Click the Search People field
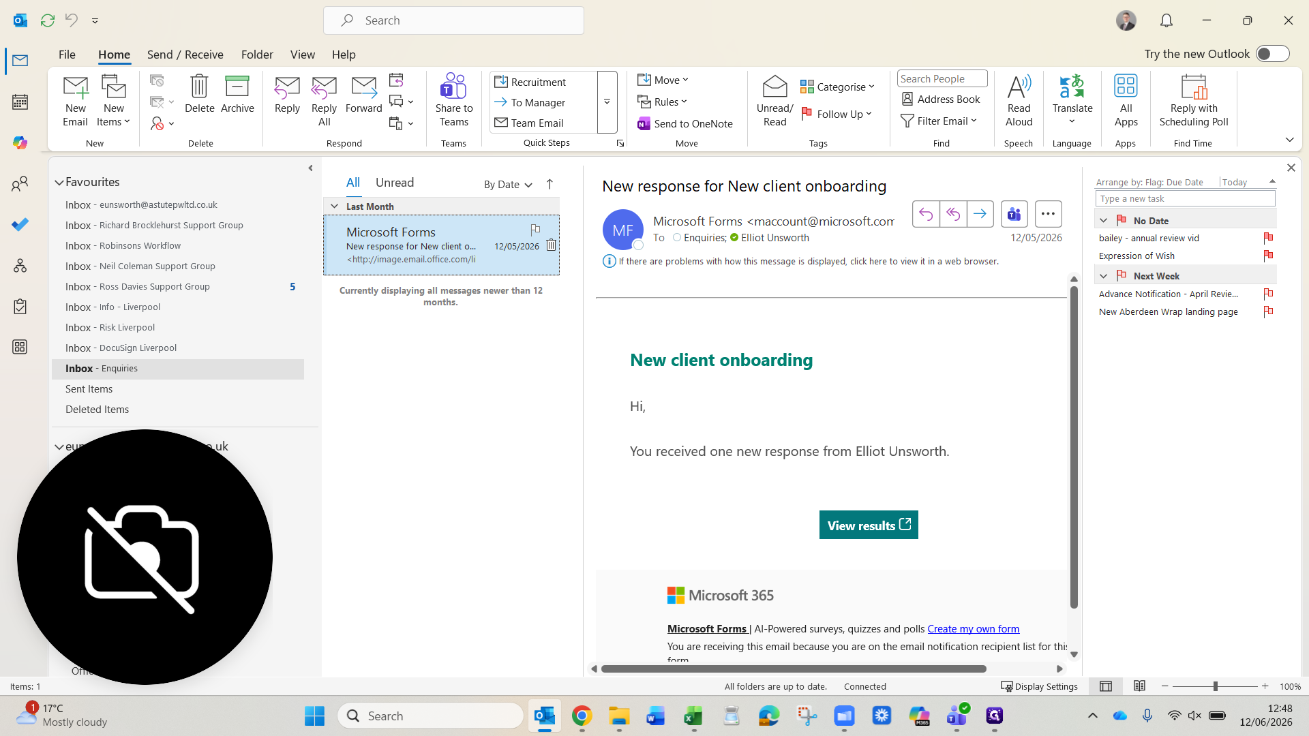The height and width of the screenshot is (736, 1309). pyautogui.click(x=942, y=78)
